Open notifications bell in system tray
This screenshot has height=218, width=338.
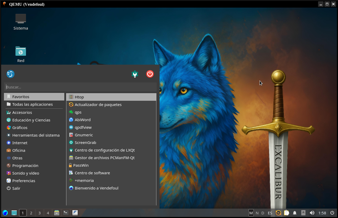(295, 213)
